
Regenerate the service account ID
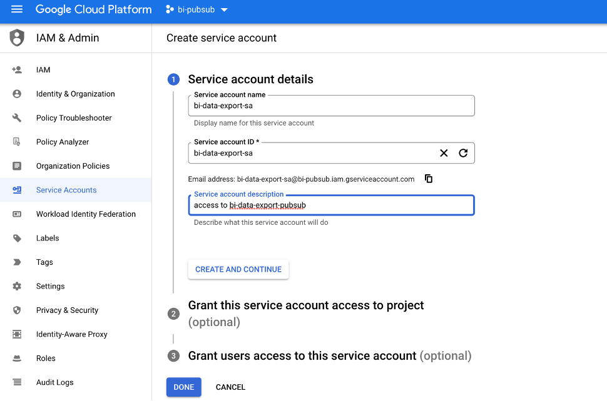point(463,153)
